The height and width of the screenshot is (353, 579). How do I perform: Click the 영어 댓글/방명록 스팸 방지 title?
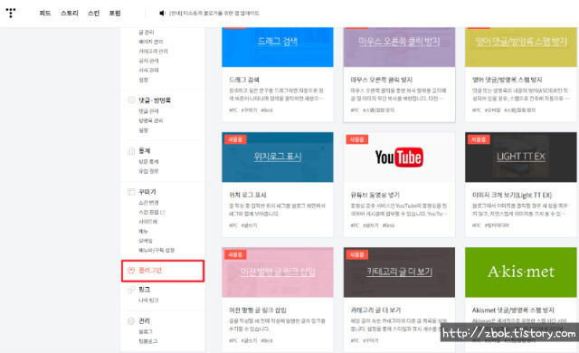(x=507, y=80)
